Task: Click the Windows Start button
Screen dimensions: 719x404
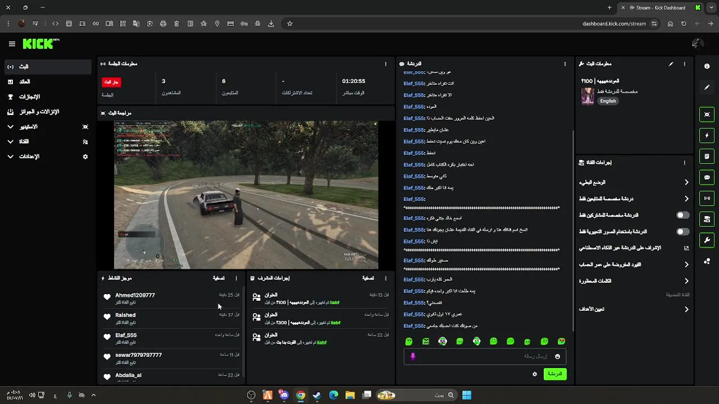Action: (x=467, y=395)
